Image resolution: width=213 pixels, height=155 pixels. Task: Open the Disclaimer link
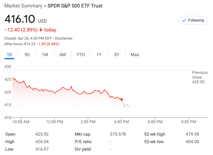click(x=64, y=38)
